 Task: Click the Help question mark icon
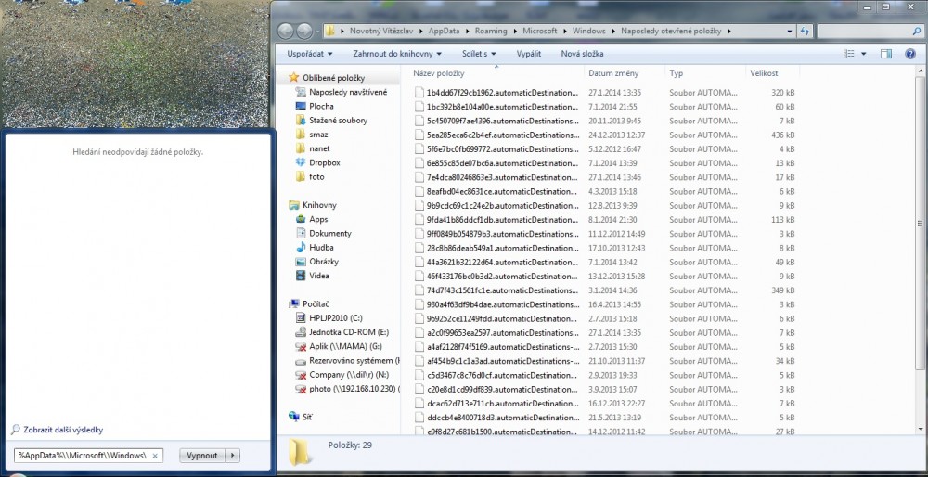(x=910, y=54)
